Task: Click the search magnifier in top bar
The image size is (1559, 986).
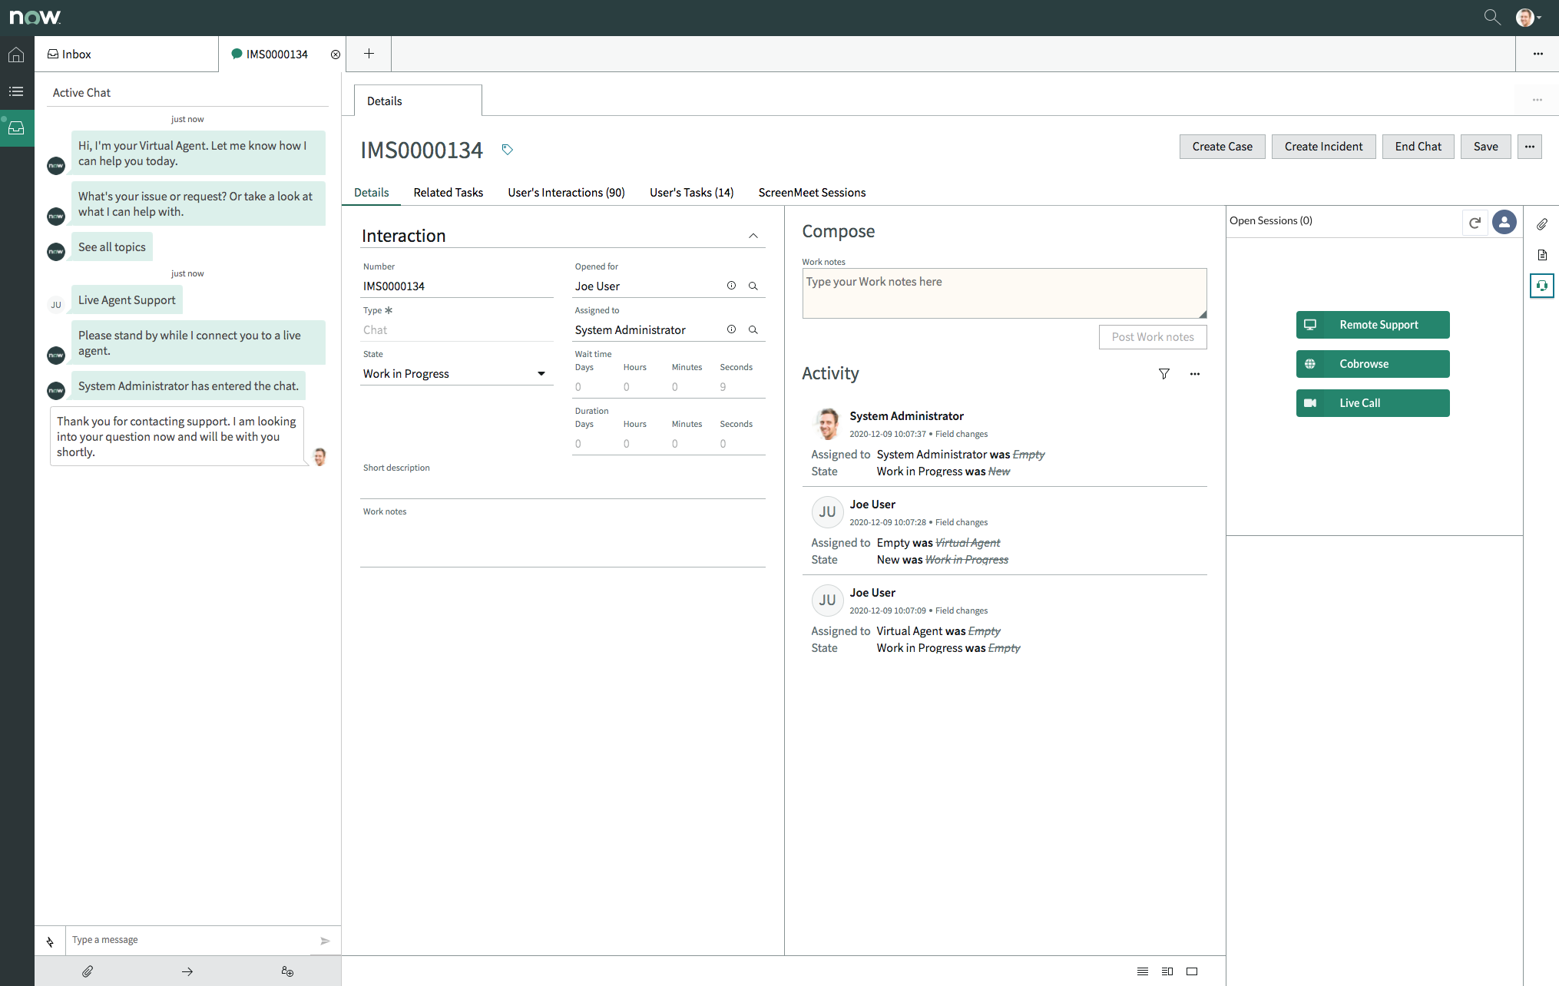Action: point(1491,17)
